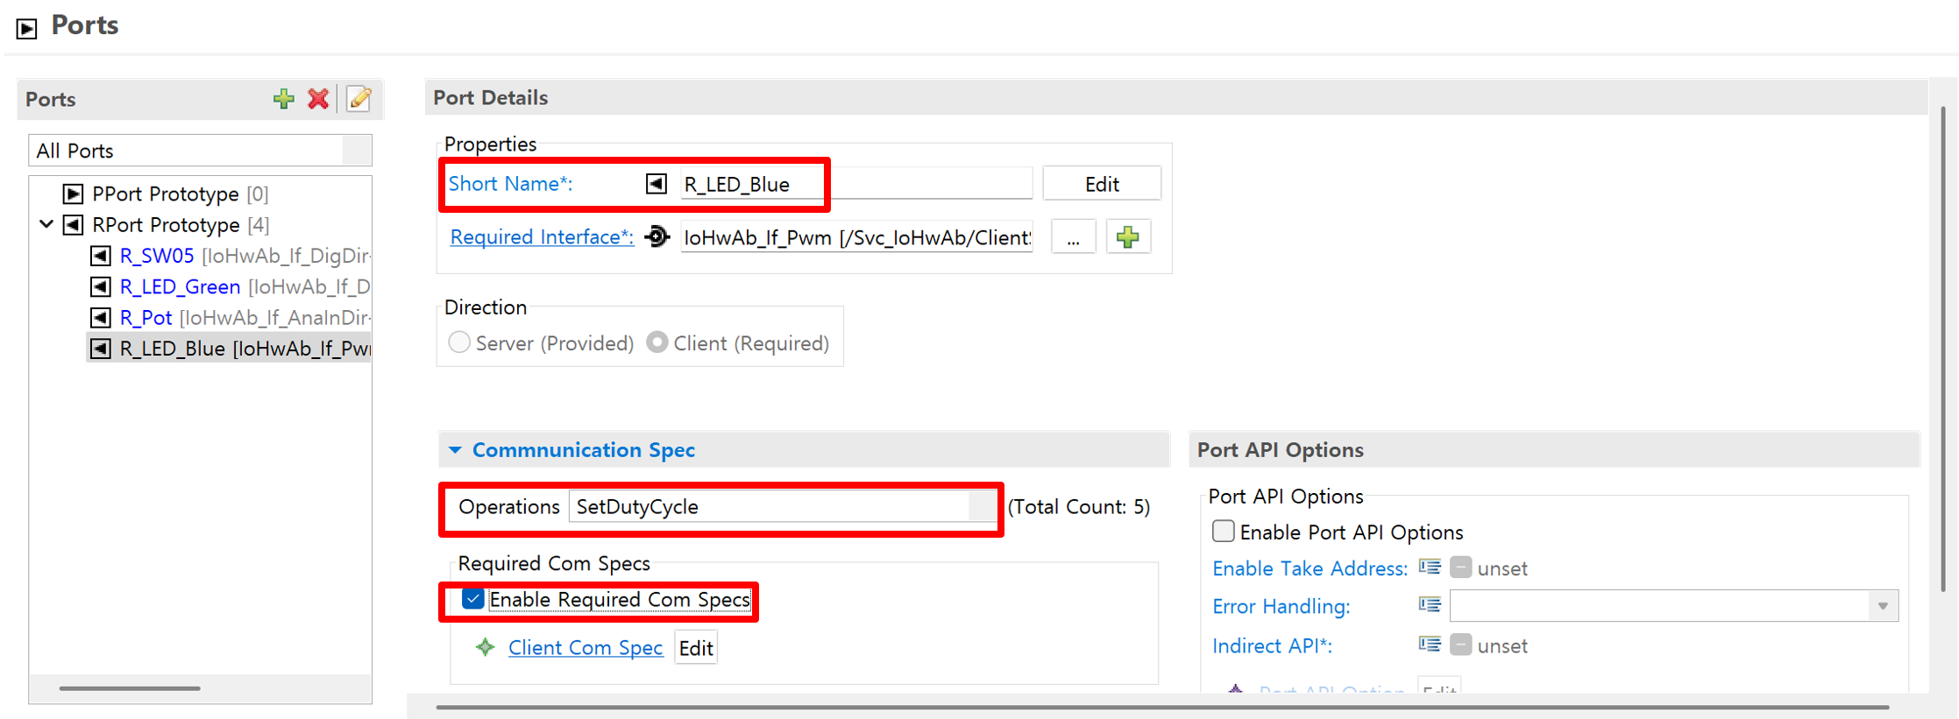Click Edit button next to Short Name
The height and width of the screenshot is (719, 1959).
[1102, 184]
